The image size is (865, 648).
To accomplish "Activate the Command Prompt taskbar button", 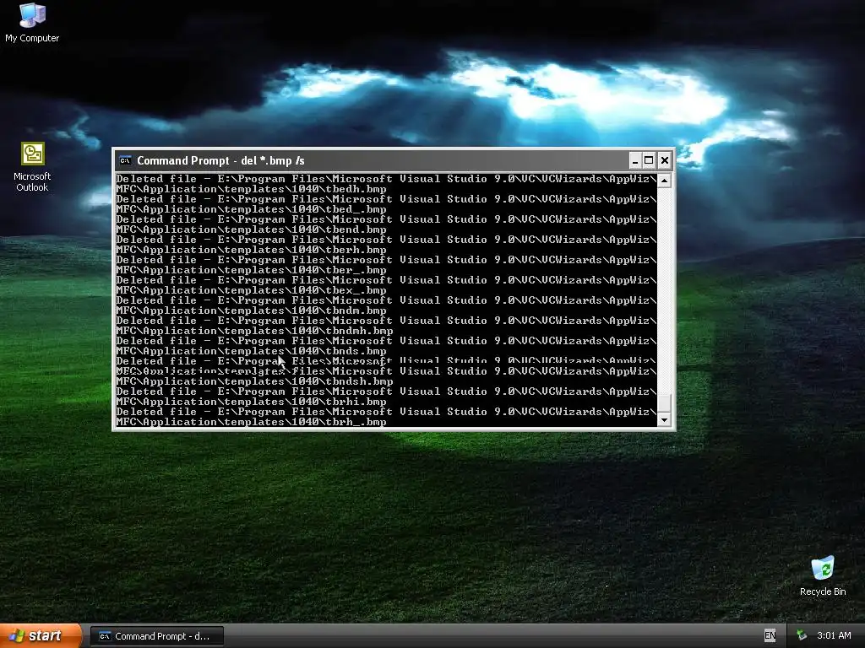I will [x=156, y=636].
